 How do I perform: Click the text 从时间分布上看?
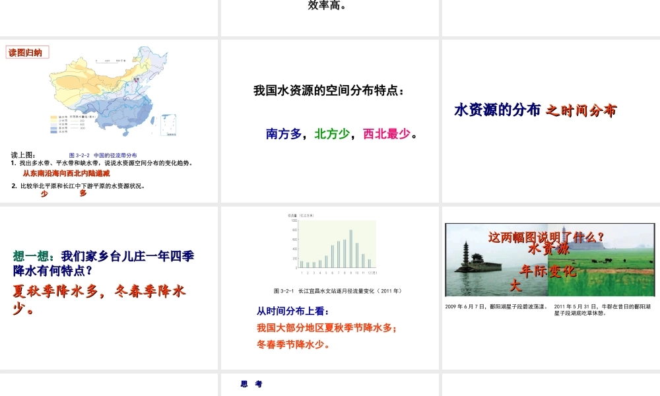pos(293,311)
